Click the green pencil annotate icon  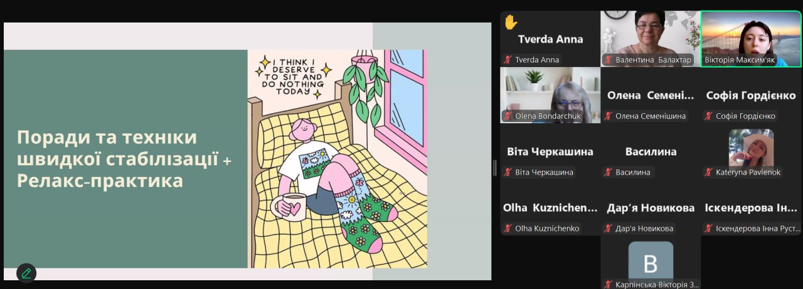click(x=26, y=273)
